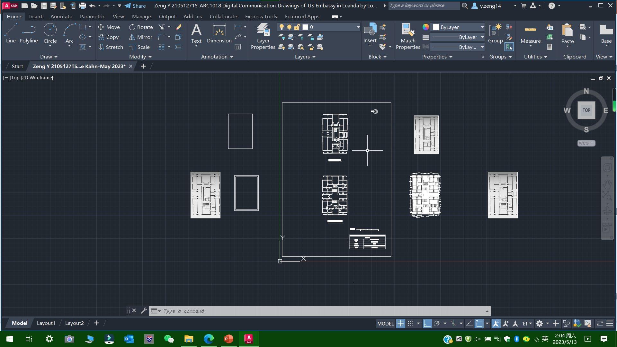Open the annotation scale 1:1 dropdown
617x347 pixels.
[x=527, y=324]
